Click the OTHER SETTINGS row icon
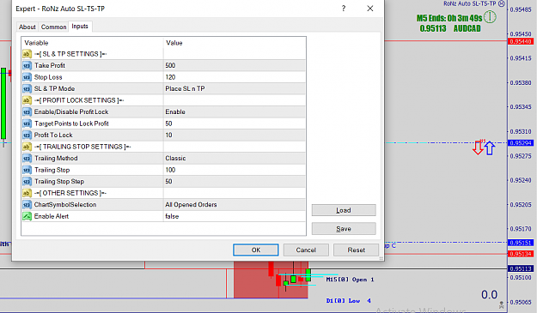The width and height of the screenshot is (537, 313). [27, 194]
